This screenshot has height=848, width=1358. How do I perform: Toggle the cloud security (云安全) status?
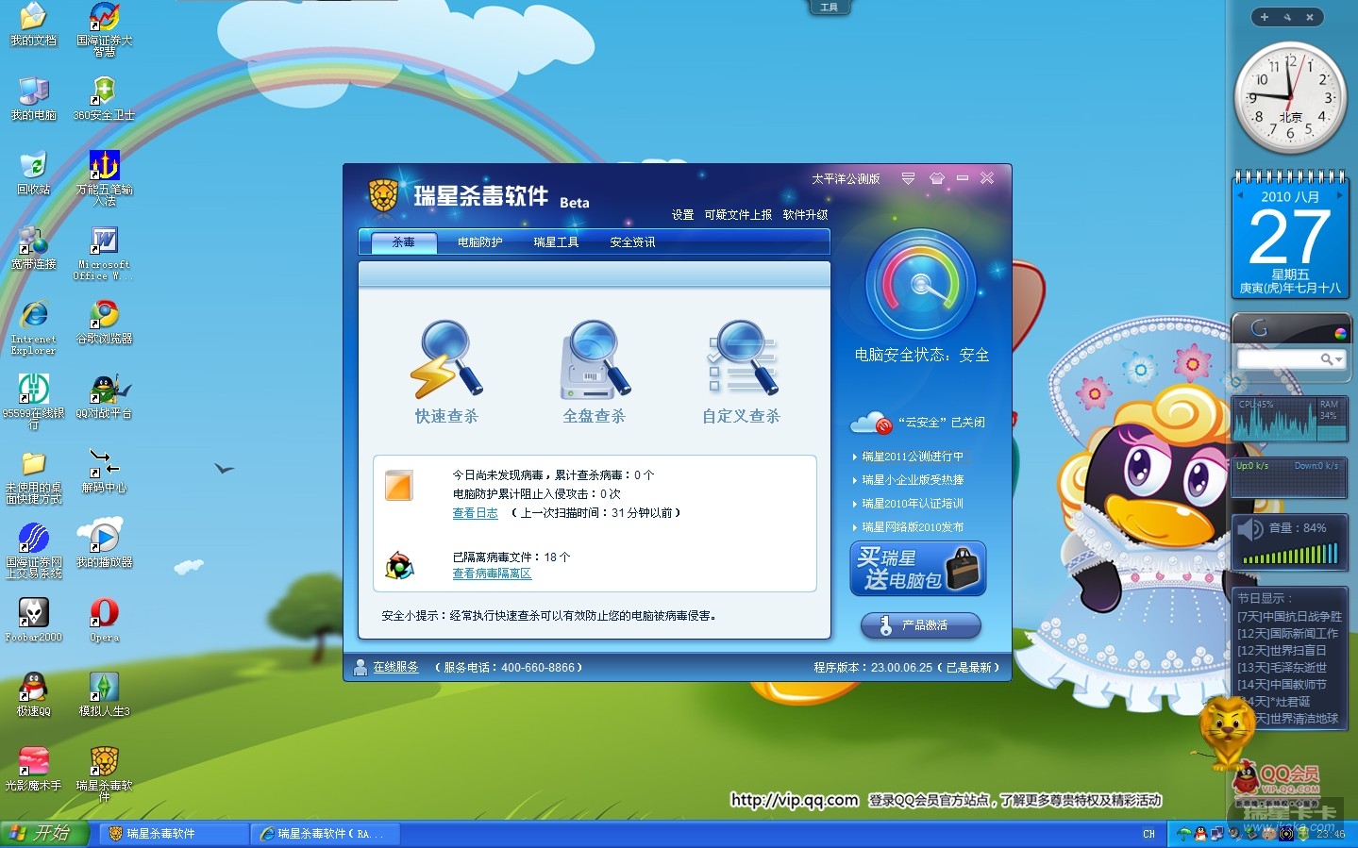[x=918, y=423]
